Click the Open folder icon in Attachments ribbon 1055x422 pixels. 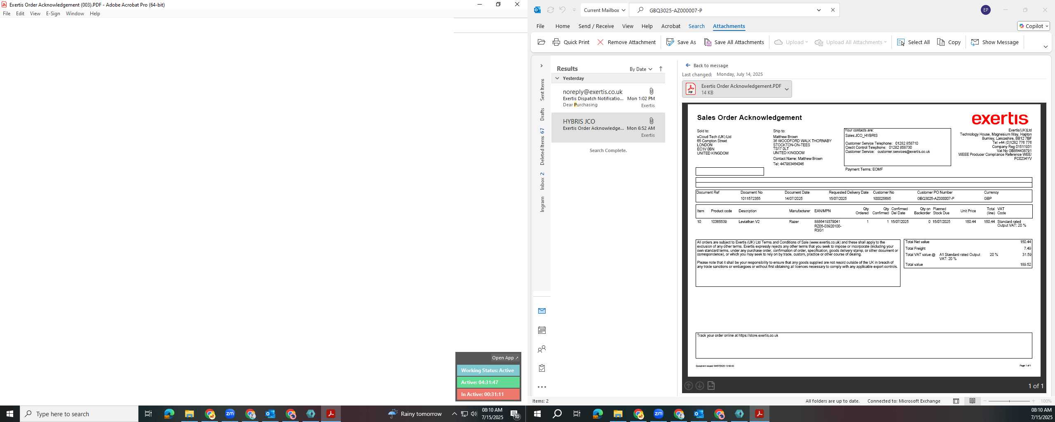tap(542, 42)
